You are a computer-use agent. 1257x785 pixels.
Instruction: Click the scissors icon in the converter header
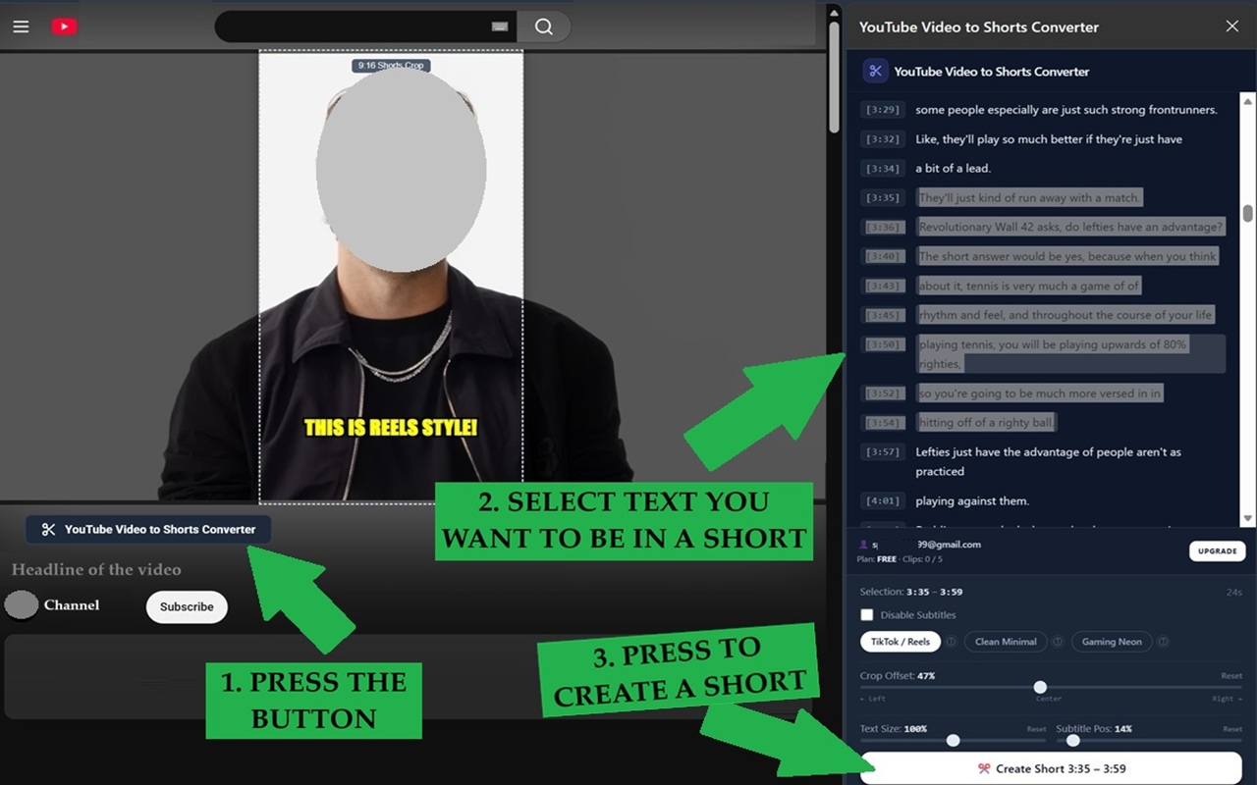coord(875,71)
